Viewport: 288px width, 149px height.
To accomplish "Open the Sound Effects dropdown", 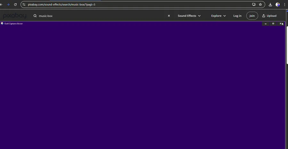I will coord(189,16).
